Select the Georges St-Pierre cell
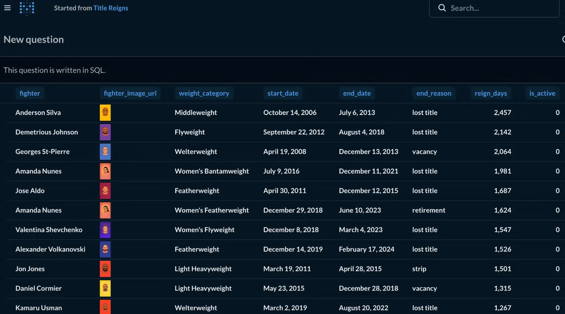Screen dimensions: 565x314 (42, 152)
